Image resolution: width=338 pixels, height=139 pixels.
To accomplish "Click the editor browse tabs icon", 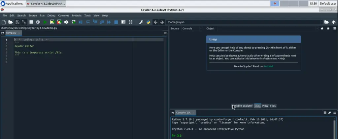I will click(x=3, y=33).
